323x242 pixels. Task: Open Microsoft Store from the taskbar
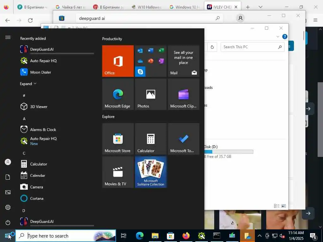(x=170, y=236)
